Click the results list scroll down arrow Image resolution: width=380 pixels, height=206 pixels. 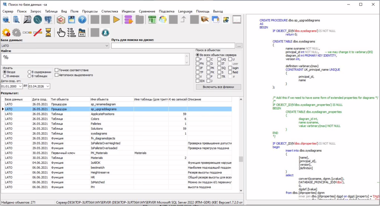[x=241, y=190]
